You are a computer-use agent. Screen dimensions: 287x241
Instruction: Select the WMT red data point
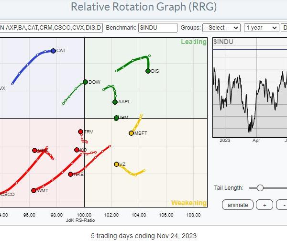tap(33, 190)
